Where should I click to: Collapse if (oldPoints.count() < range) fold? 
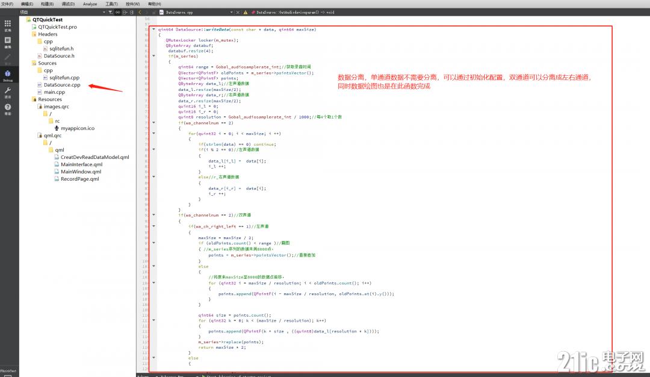click(154, 243)
